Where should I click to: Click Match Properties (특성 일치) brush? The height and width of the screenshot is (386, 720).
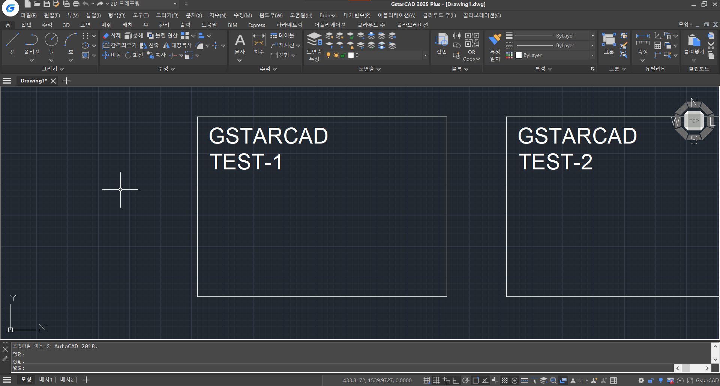(495, 47)
